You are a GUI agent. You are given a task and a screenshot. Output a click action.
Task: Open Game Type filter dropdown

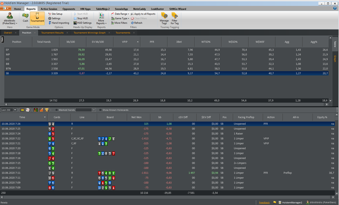[120, 18]
